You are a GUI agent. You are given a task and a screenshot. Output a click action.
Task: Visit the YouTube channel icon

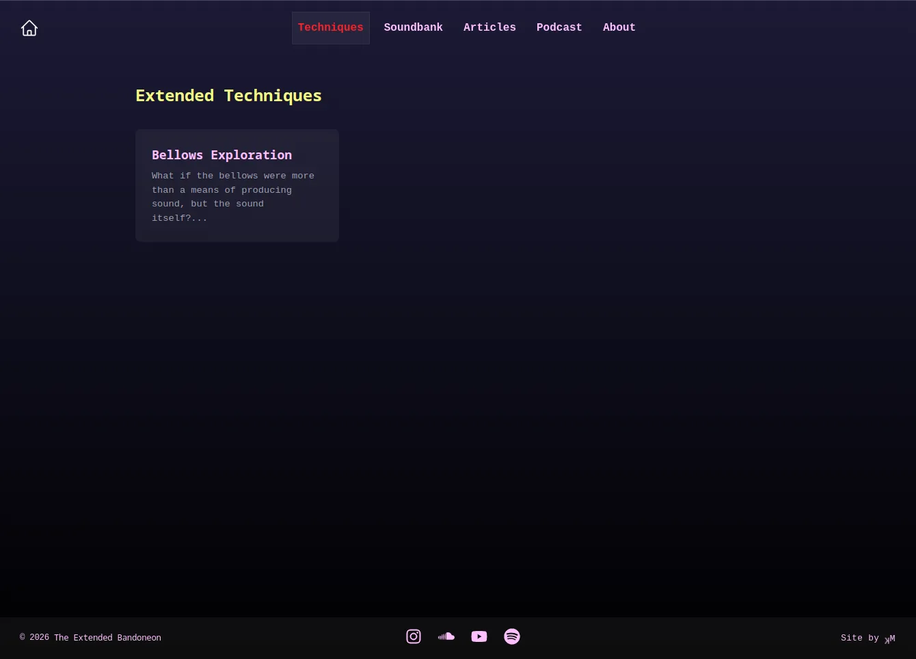[479, 636]
